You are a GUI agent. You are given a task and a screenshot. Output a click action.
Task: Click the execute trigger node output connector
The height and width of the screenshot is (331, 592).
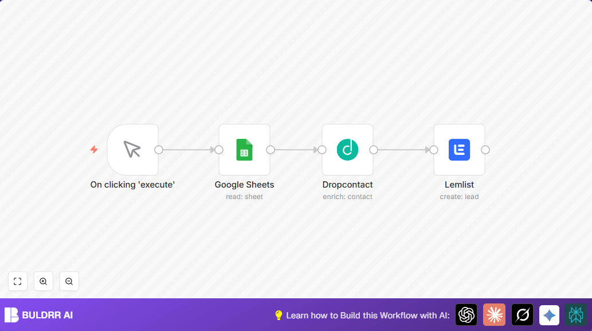click(159, 150)
